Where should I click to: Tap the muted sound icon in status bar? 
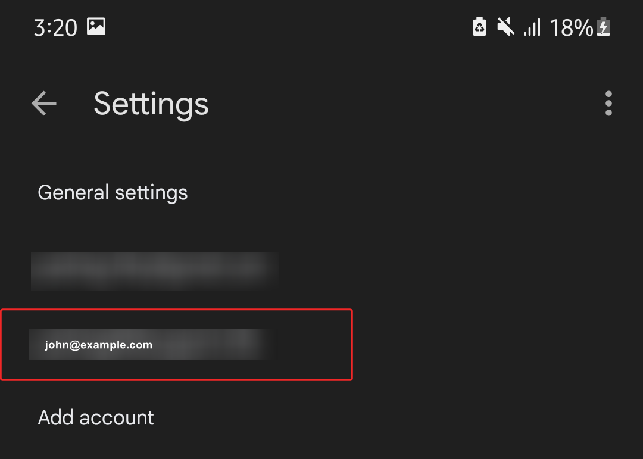(505, 27)
